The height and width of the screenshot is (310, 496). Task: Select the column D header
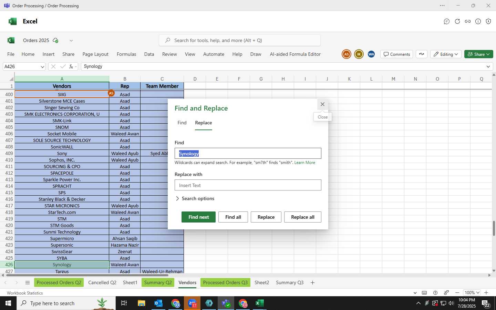(x=195, y=79)
